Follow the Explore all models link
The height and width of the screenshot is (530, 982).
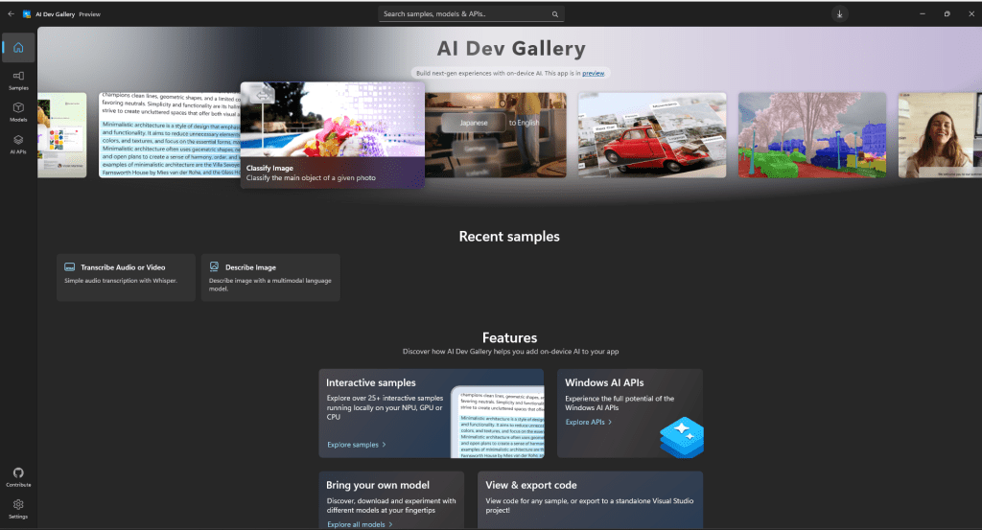(360, 524)
